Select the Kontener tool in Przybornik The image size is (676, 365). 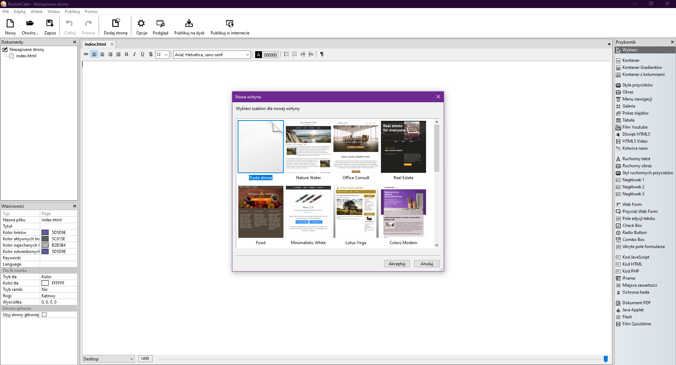point(631,60)
